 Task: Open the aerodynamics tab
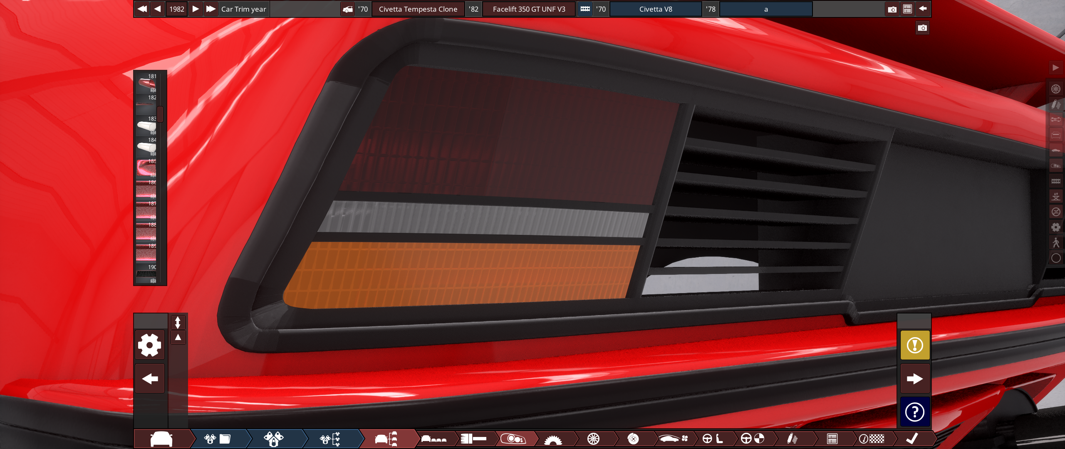pyautogui.click(x=673, y=439)
